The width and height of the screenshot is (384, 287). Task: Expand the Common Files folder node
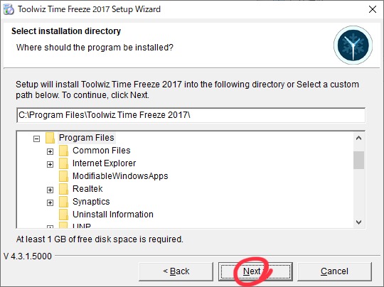[50, 152]
